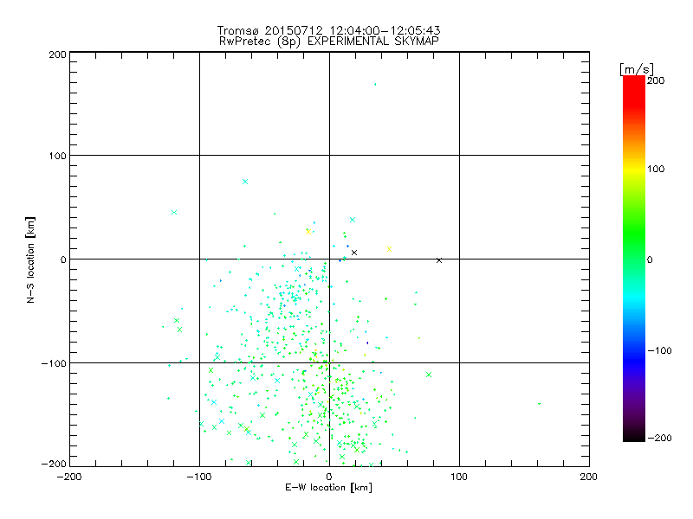This screenshot has height=519, width=693.
Task: Click the black X marker farthest east near zero line
Action: click(x=439, y=261)
